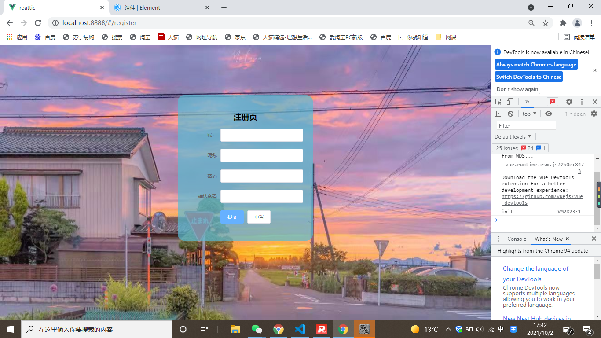Open the 苏宁易购 bookmark
Screen dimensions: 601x338
tap(78, 37)
